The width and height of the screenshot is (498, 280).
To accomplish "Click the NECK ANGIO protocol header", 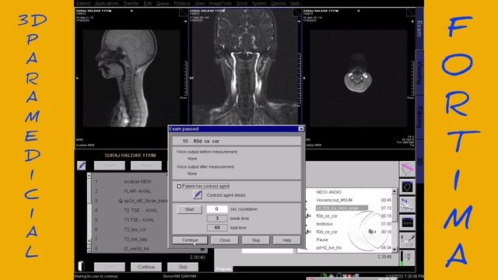I will (x=328, y=192).
